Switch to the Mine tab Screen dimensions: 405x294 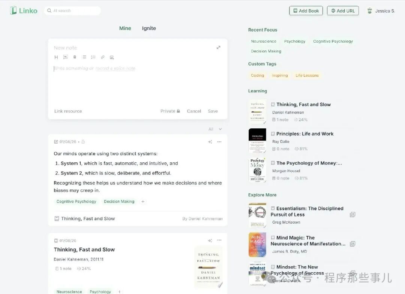(x=125, y=28)
